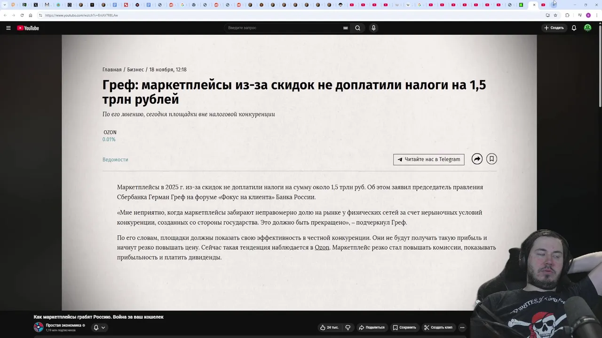602x338 pixels.
Task: Click the article share arrow icon
Action: [477, 159]
